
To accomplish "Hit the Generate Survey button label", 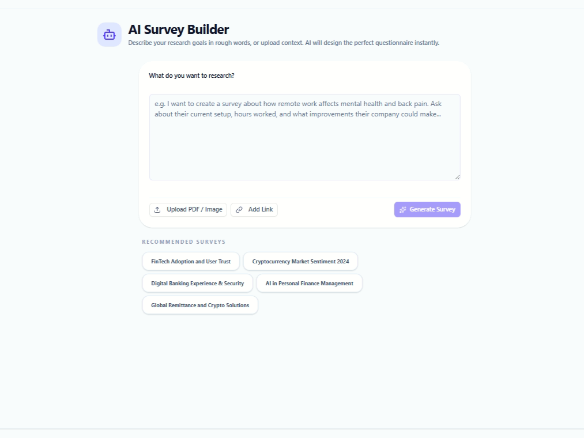I will (x=432, y=210).
